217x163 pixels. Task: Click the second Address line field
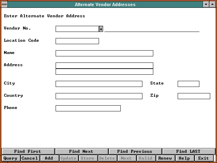pos(104,72)
